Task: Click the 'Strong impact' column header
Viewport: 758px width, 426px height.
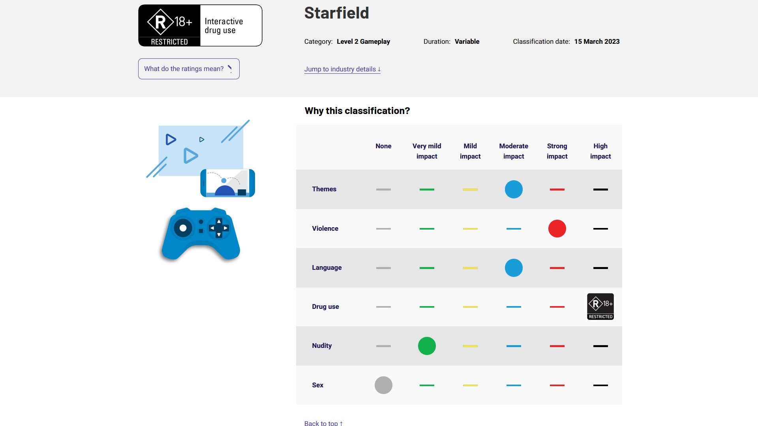Action: [x=557, y=151]
